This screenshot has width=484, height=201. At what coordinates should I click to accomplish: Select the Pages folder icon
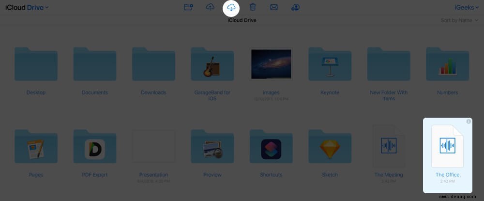point(36,146)
